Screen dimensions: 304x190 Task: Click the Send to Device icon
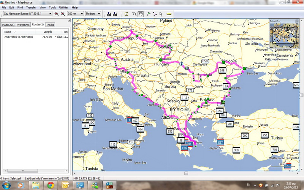[109, 14]
